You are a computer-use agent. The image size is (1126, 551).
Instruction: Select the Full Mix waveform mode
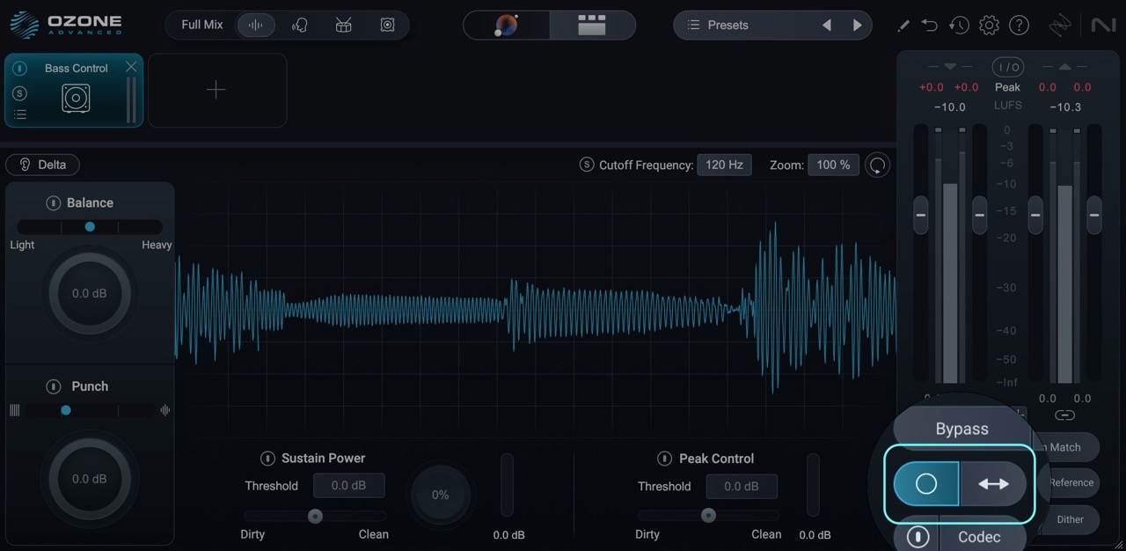tap(255, 25)
